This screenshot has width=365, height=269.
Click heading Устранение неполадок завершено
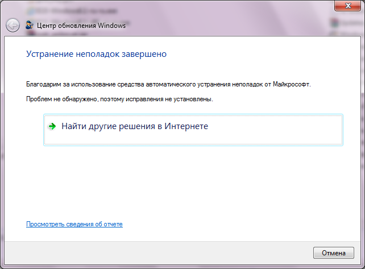tap(97, 54)
